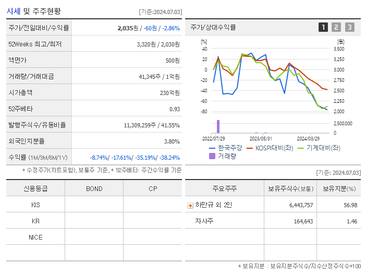366x274 pixels.
Task: Select the 11,309,259주 / 41.55% value
Action: point(152,125)
